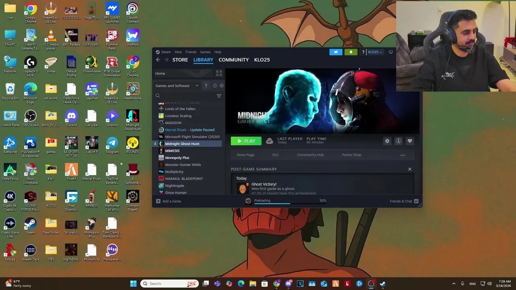Switch to the STORE tab

[180, 60]
